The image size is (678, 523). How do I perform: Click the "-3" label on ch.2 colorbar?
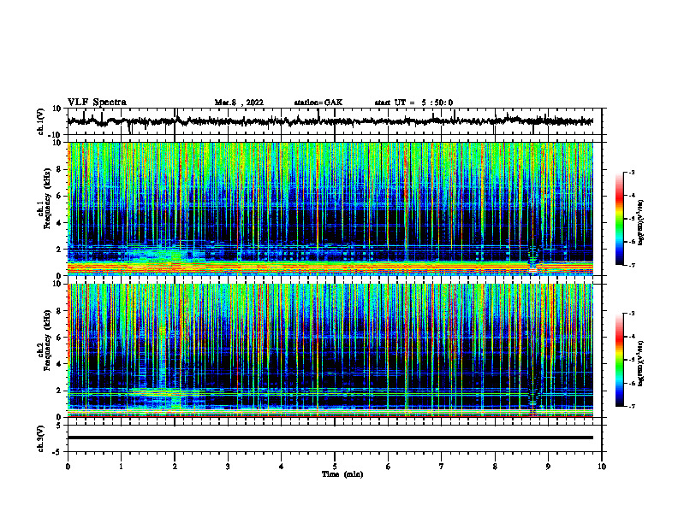(632, 314)
